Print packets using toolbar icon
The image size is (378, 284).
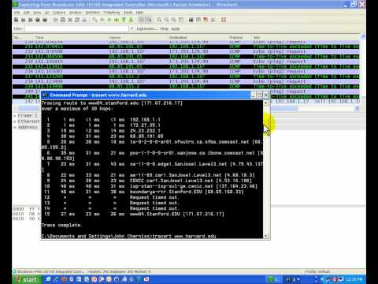[x=84, y=20]
